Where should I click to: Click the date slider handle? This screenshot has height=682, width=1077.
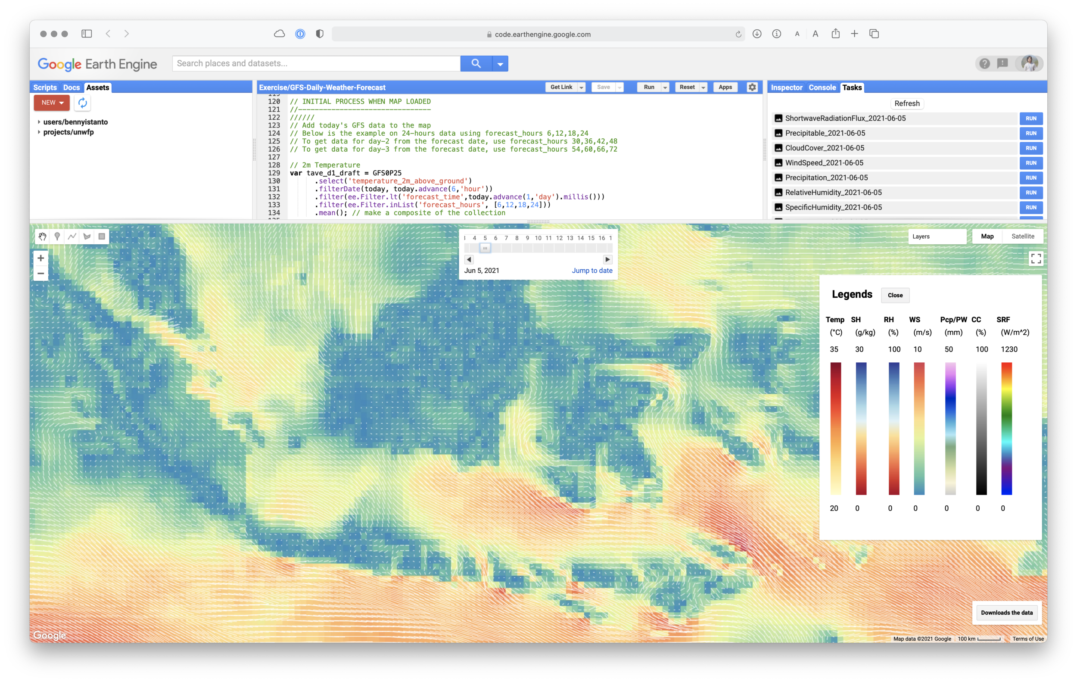[x=485, y=248]
